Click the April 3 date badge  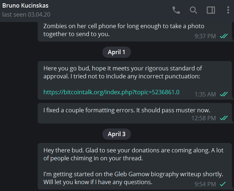click(116, 134)
